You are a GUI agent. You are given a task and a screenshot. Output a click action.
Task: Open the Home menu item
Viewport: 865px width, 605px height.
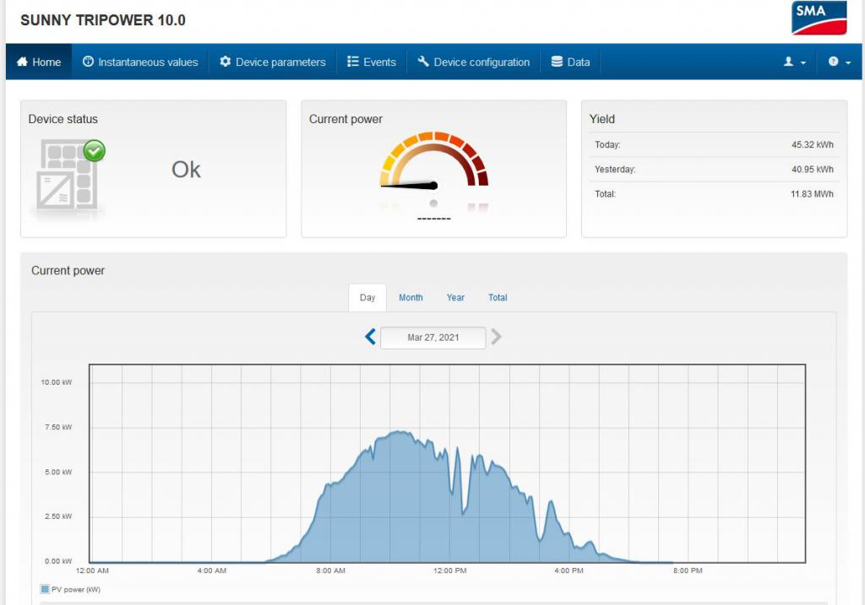pos(39,62)
